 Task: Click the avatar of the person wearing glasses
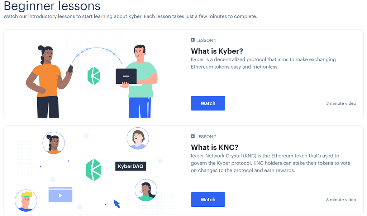[138, 138]
